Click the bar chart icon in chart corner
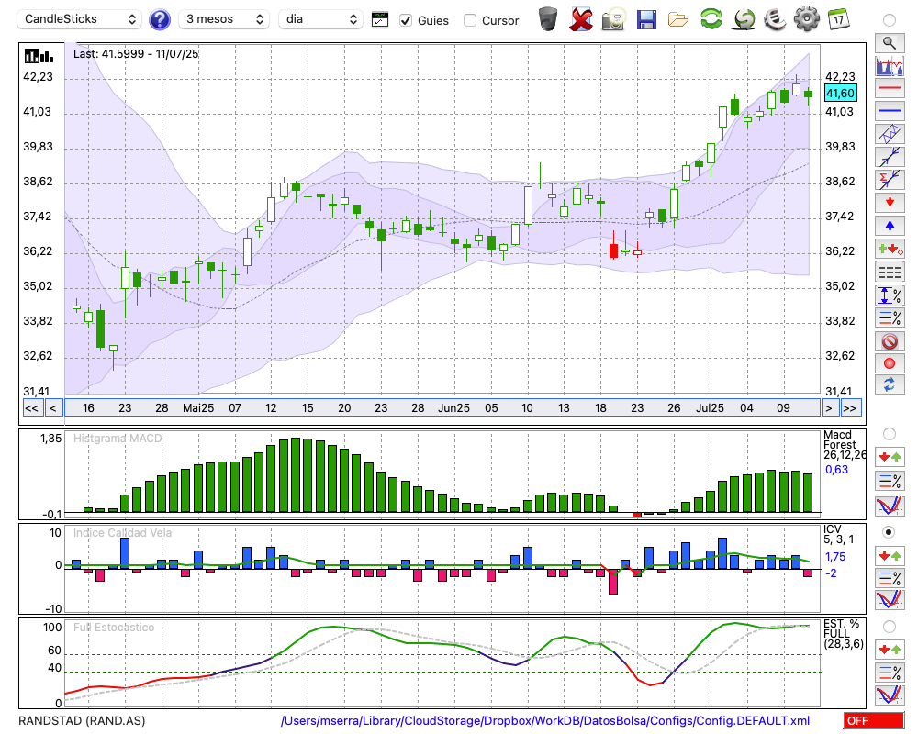 [39, 56]
